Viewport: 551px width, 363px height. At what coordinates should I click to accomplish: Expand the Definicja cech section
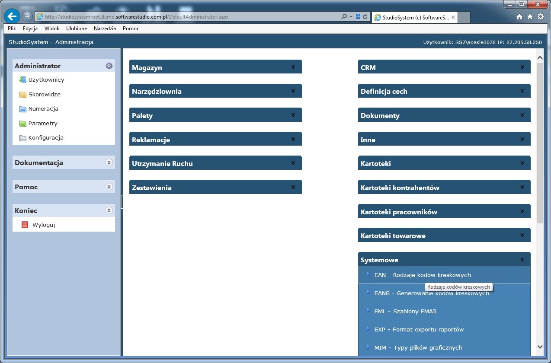click(x=522, y=91)
